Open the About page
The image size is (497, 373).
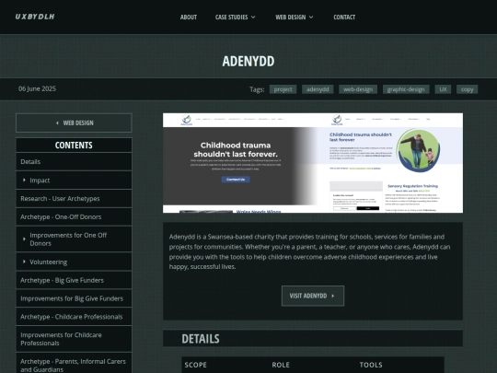click(x=189, y=17)
